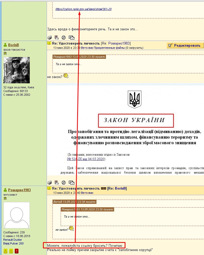Image resolution: width=204 pixels, height=255 pixels.
Task: Click the red exclamation warning icon
Action: coord(17,251)
